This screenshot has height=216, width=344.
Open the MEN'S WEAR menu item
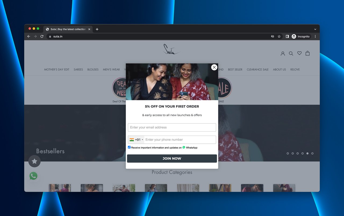[111, 69]
